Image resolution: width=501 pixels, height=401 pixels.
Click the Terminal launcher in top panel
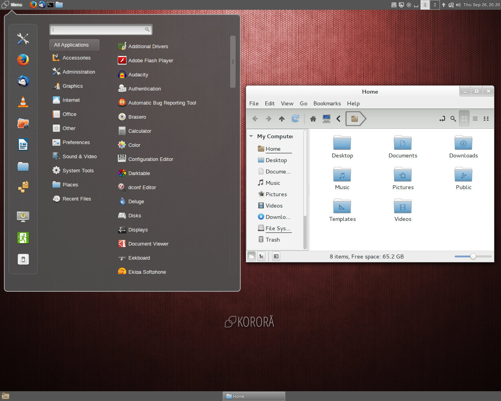(50, 5)
